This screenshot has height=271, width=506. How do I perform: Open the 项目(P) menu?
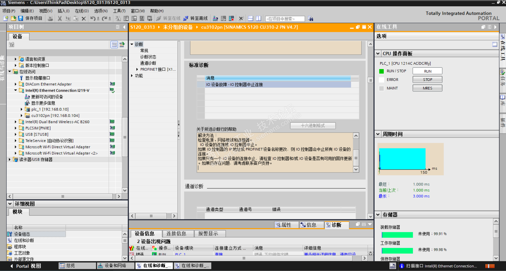click(9, 11)
